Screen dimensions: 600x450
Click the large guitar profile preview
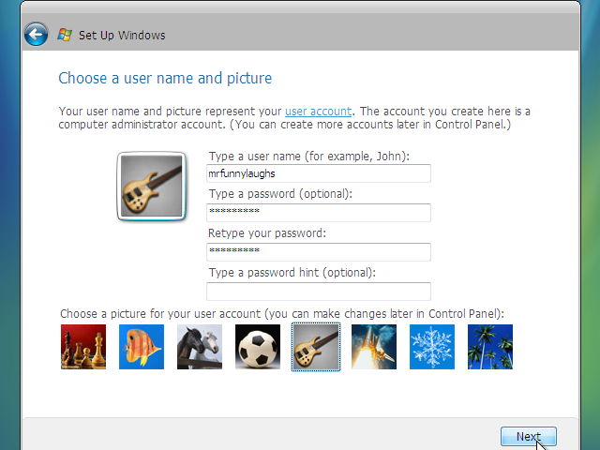pyautogui.click(x=151, y=187)
